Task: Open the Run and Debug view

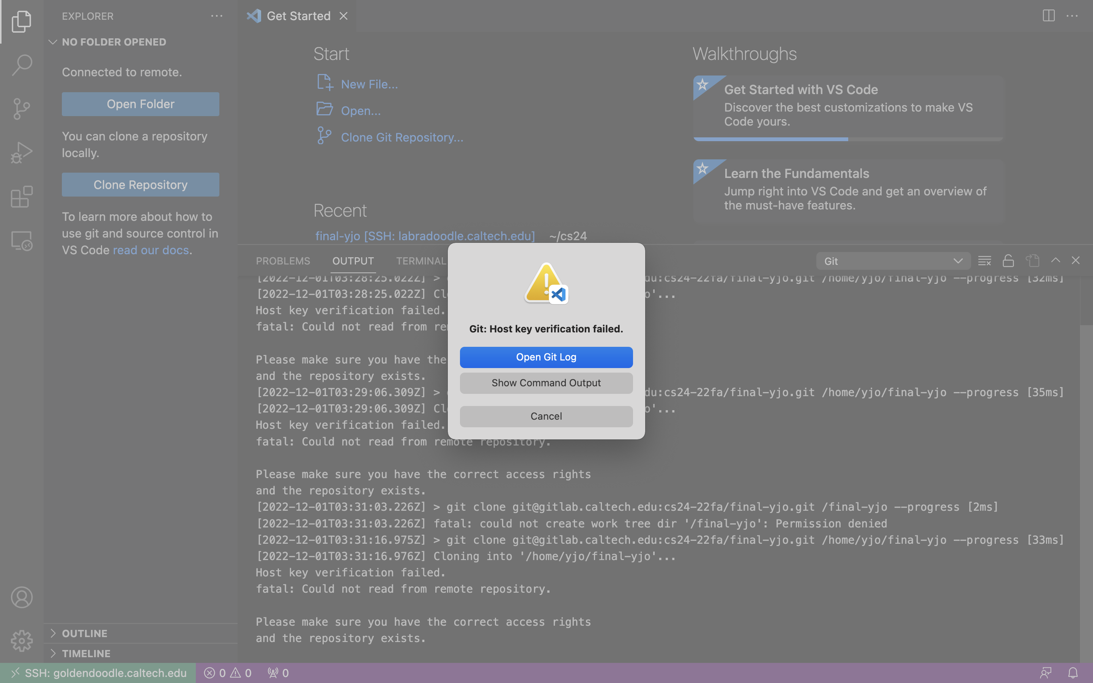Action: 22,153
